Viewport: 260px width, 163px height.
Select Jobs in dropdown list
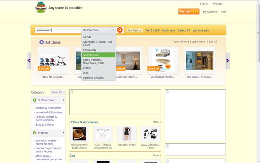[x=85, y=73]
